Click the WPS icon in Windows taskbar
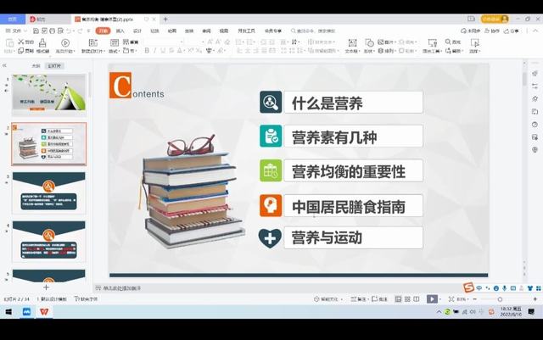Screen dimensions: 543x340 tap(44, 312)
